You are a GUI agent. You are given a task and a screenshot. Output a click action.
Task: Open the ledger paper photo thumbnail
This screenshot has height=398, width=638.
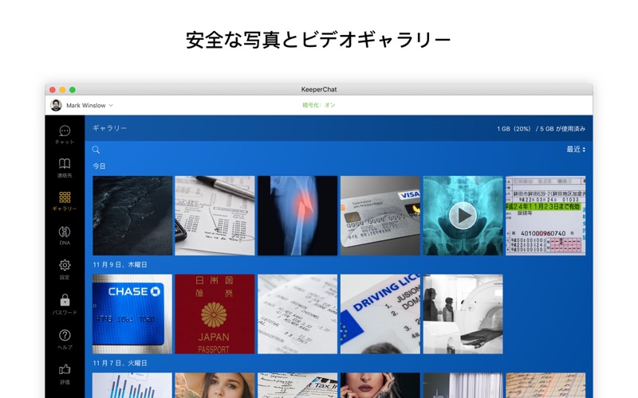click(545, 385)
